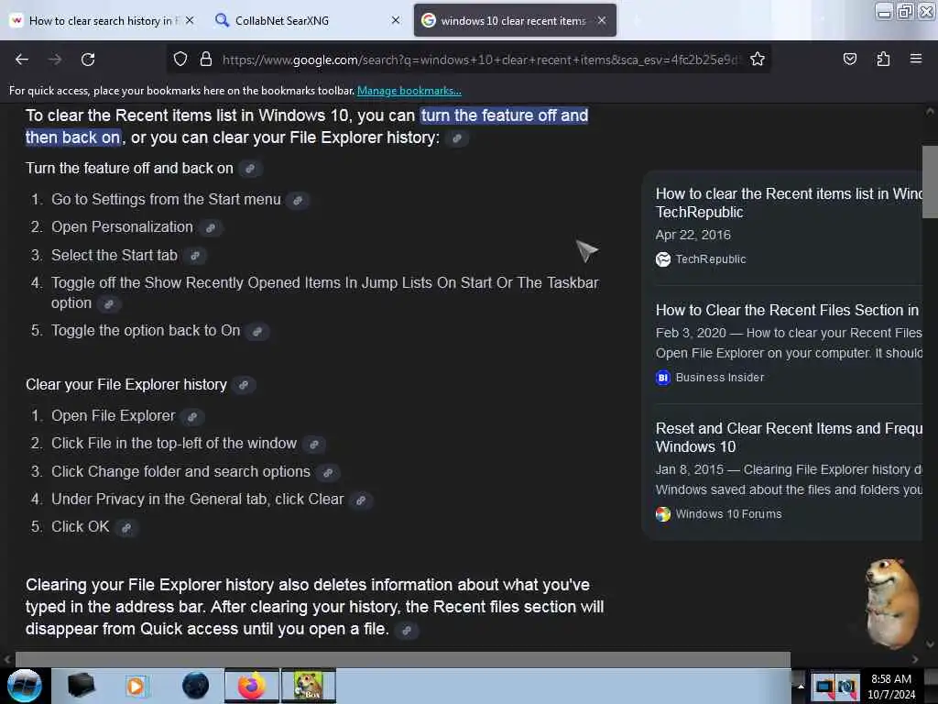Open Firefox application menu hamburger
This screenshot has width=938, height=704.
(x=915, y=60)
